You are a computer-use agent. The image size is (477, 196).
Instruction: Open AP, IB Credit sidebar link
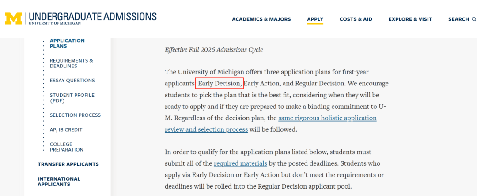66,129
